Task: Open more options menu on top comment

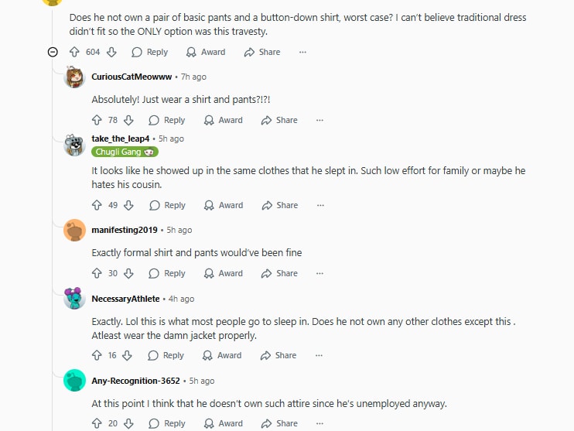Action: coord(302,52)
